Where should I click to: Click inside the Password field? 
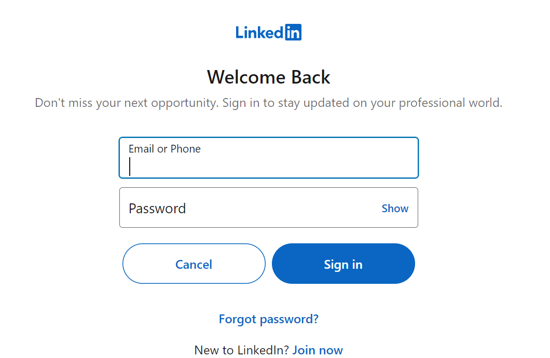(x=269, y=208)
